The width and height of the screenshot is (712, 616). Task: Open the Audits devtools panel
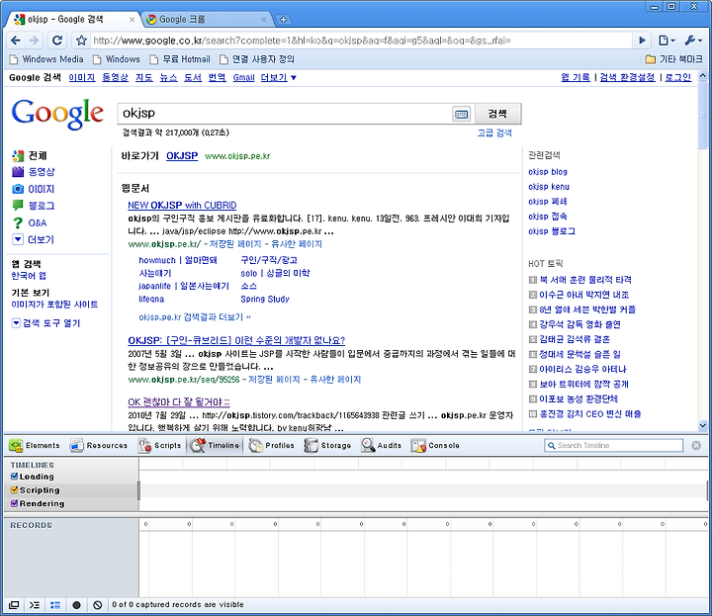coord(382,445)
